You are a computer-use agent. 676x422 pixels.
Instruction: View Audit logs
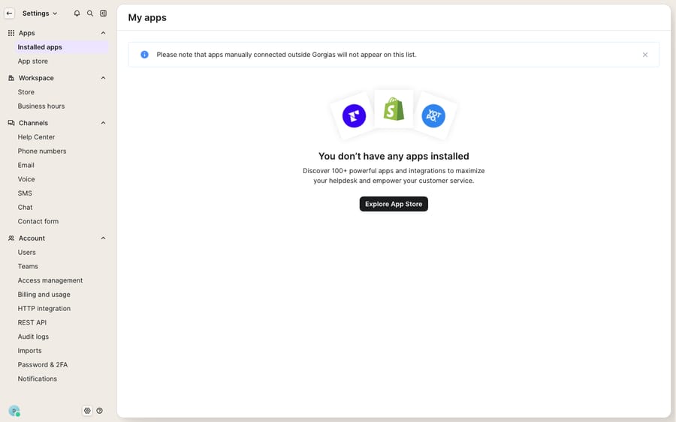33,337
